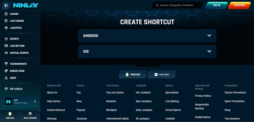Open the App install banner arrow
254x122 pixels.
(35, 102)
